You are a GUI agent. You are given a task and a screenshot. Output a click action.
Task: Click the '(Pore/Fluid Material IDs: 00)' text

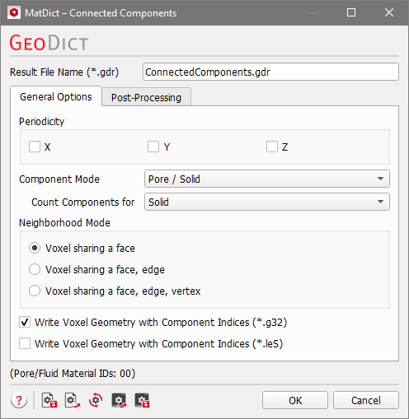pyautogui.click(x=73, y=374)
